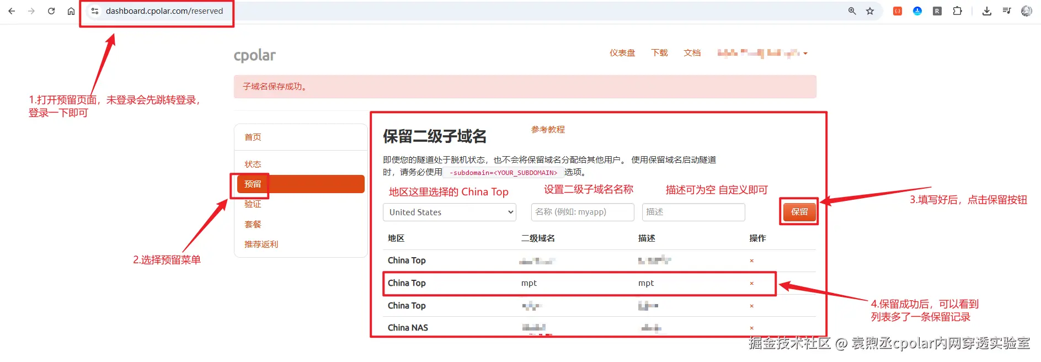Viewport: 1041px width, 362px height.
Task: Click the 子域名保存成功 success alert
Action: 525,87
